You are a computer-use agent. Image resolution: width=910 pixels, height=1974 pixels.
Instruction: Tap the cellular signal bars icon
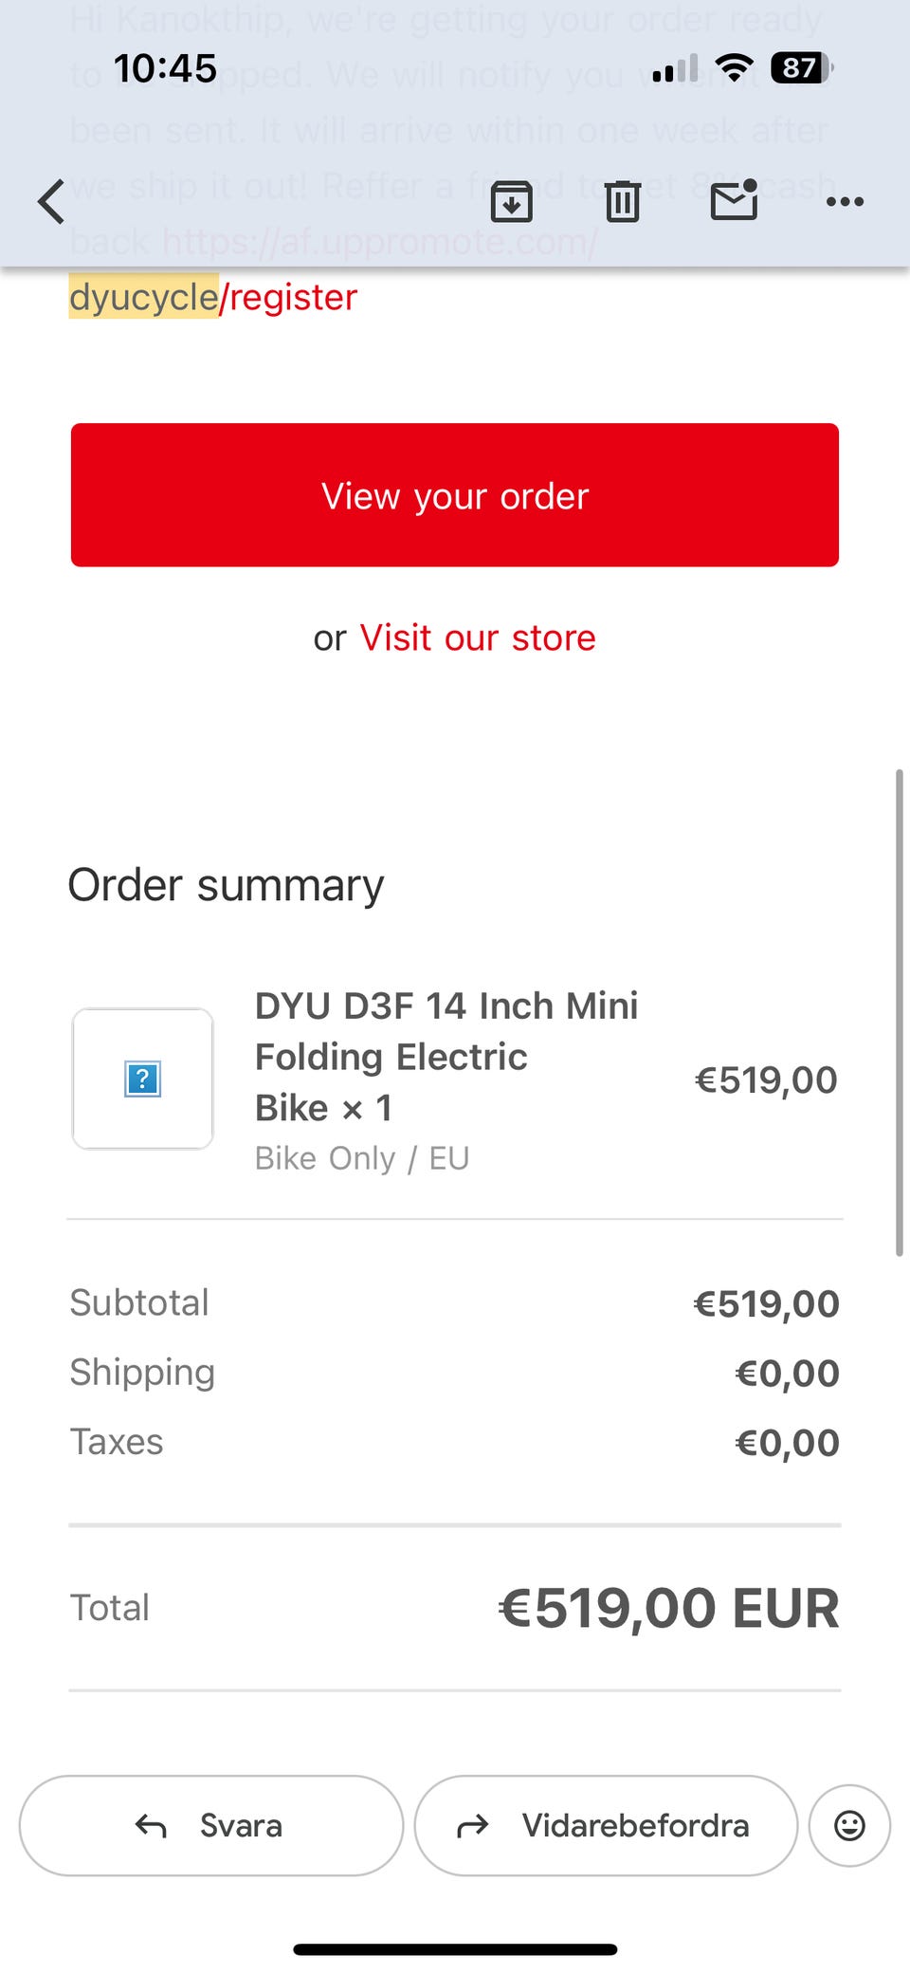tap(676, 68)
